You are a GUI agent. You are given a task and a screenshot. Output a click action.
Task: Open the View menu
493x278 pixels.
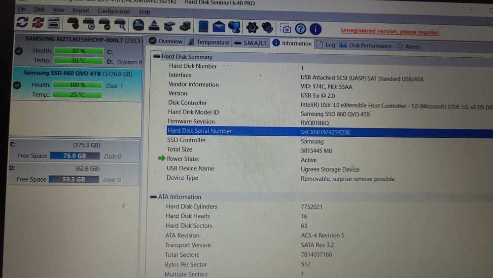(59, 10)
